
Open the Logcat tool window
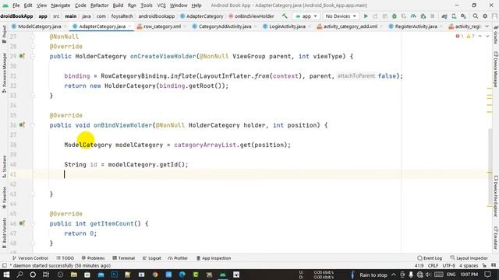tap(151, 258)
